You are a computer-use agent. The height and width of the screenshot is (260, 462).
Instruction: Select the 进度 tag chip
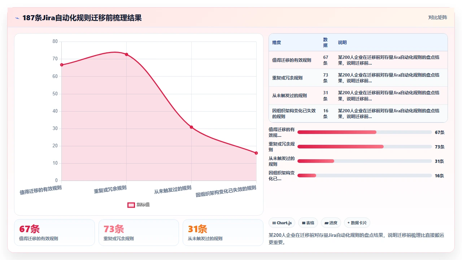click(x=331, y=223)
